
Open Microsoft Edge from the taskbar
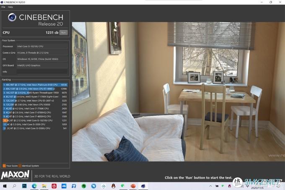pyautogui.click(x=34, y=186)
